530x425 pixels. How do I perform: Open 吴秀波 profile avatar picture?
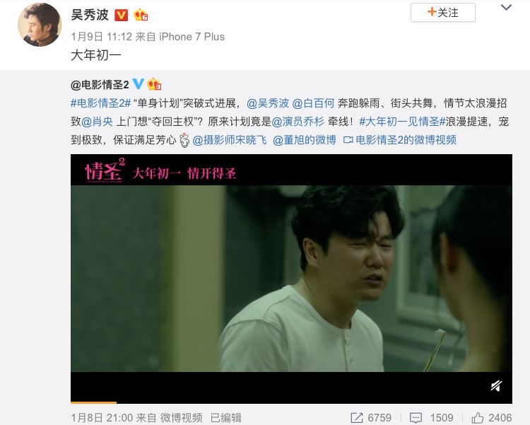pos(40,24)
